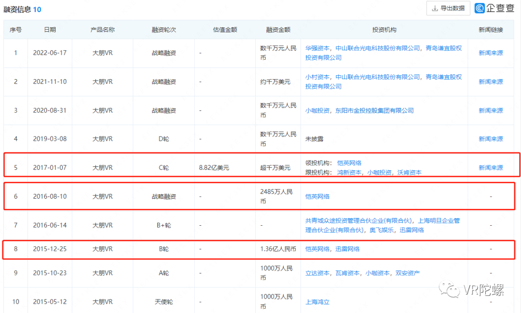Open 新闻来源 link for 2021-11-10 row

[491, 82]
